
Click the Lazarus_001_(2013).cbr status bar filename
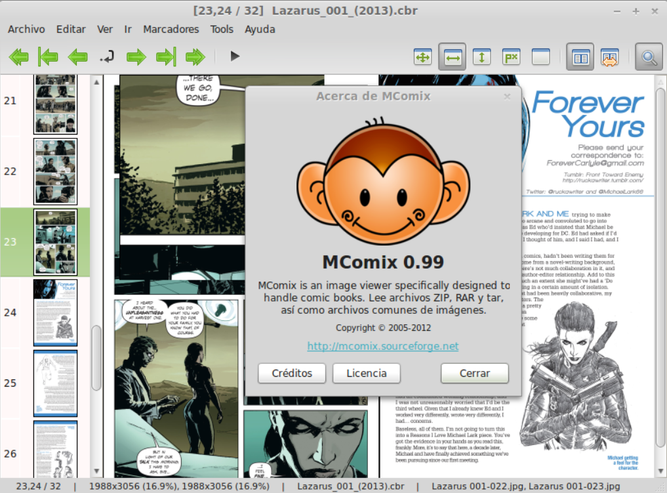(x=350, y=486)
